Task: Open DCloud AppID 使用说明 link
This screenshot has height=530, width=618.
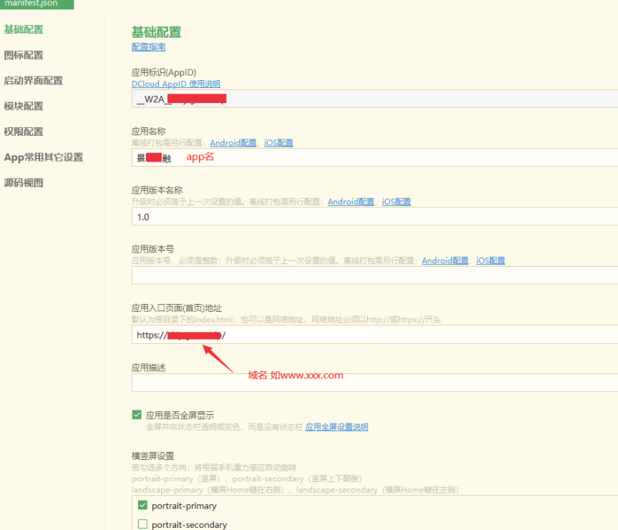Action: [176, 84]
